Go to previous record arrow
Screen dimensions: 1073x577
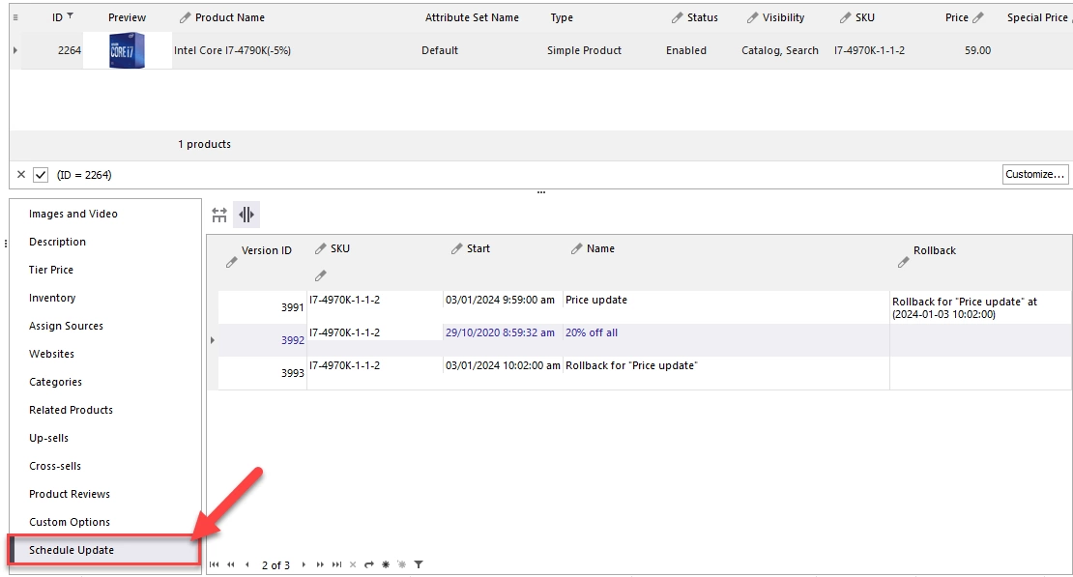click(247, 564)
